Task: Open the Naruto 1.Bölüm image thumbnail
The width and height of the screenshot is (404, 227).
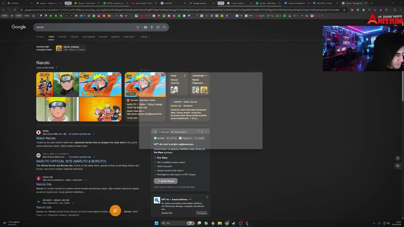Action: click(100, 84)
